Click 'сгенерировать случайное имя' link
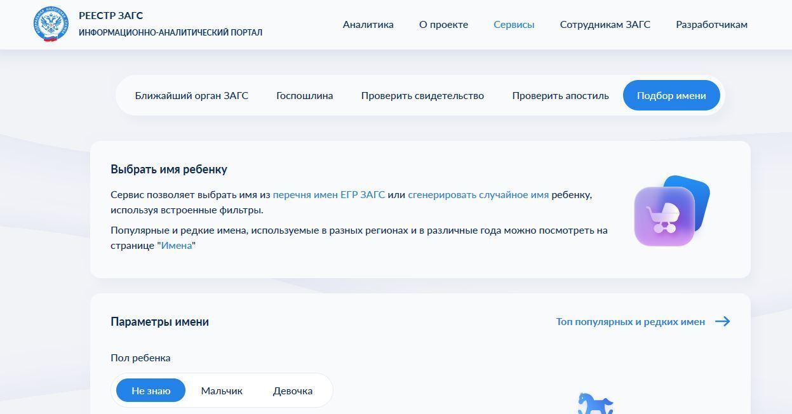This screenshot has width=792, height=414. [478, 195]
